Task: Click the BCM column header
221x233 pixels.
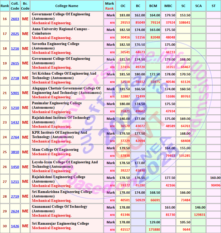Action: [153, 6]
